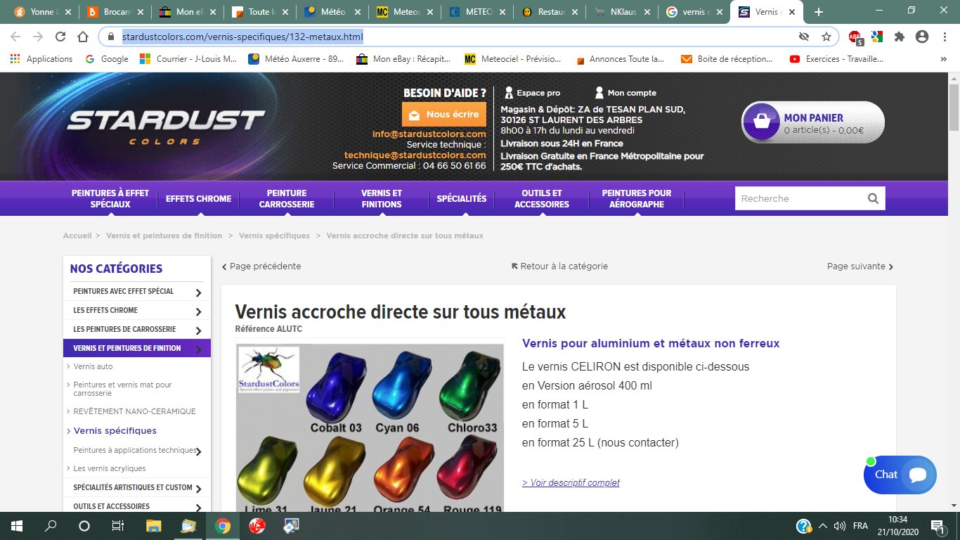The image size is (960, 540).
Task: Open the Chat bubble widget
Action: tap(900, 475)
